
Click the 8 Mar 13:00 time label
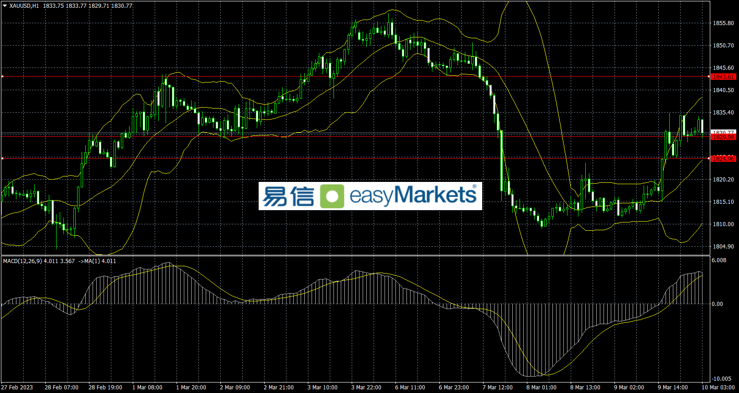click(x=585, y=387)
